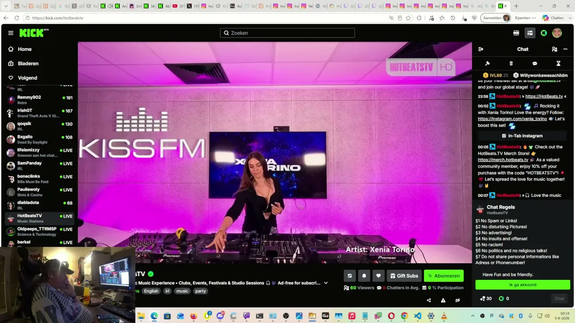This screenshot has width=575, height=323.
Task: Collapse the chat panel with arrow icon
Action: [481, 49]
